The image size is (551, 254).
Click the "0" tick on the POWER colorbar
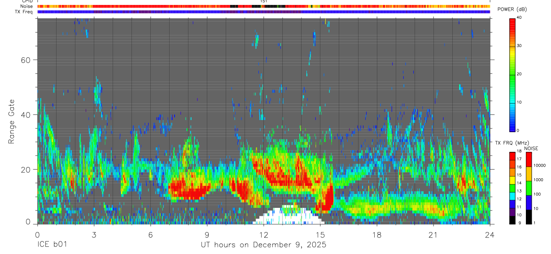(518, 130)
